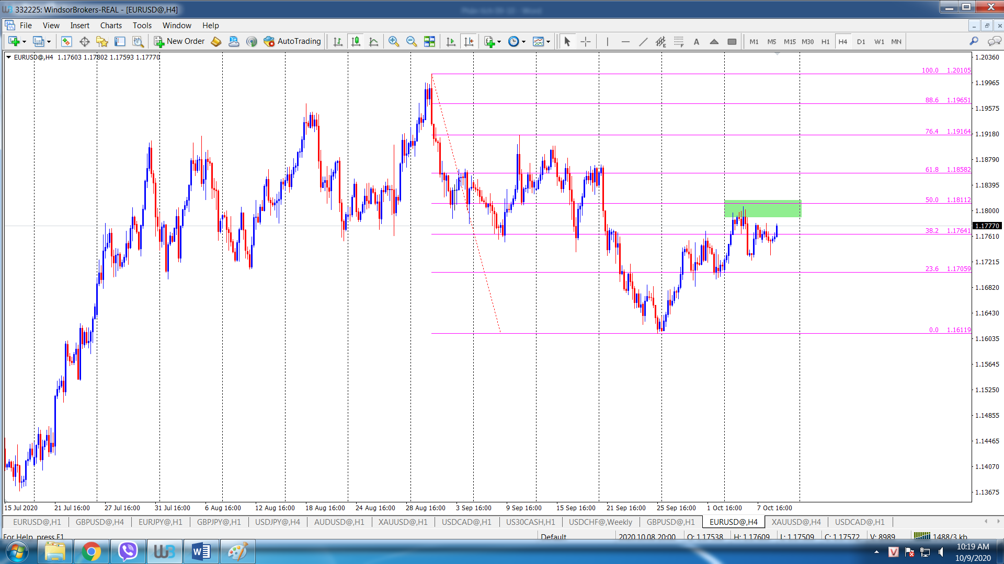
Task: Open the Data Window crosshair icon
Action: (84, 41)
